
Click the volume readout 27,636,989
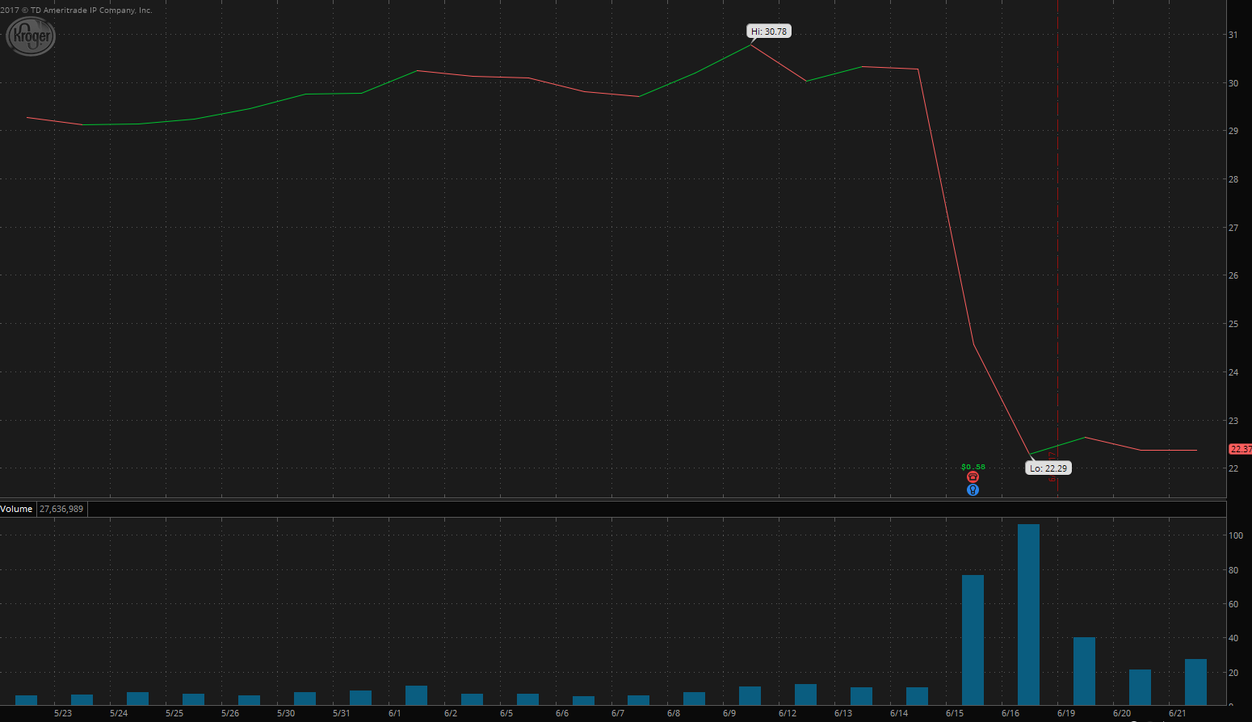(61, 509)
